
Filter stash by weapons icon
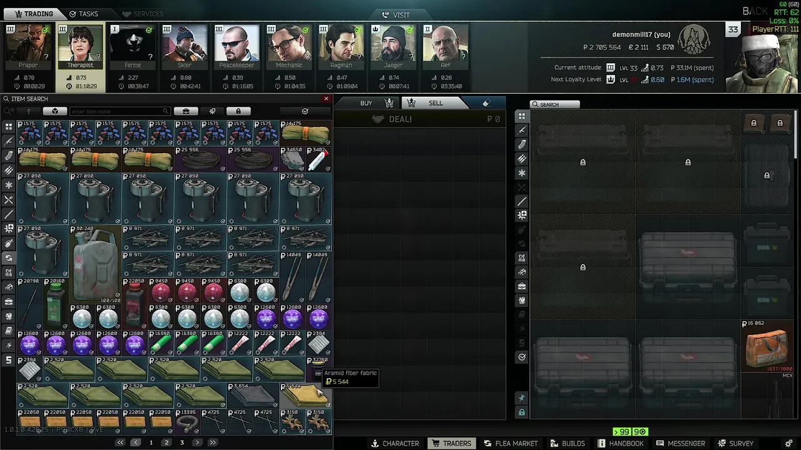coord(522,131)
